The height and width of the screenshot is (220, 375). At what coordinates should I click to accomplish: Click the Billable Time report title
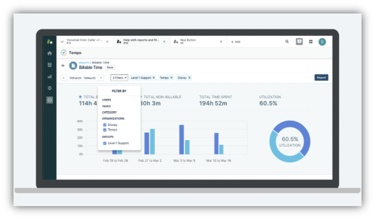pyautogui.click(x=91, y=68)
